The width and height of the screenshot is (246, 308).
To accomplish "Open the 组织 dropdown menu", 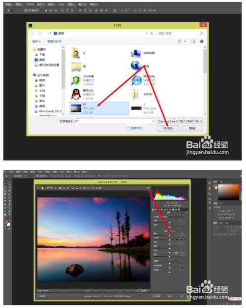I will point(36,41).
